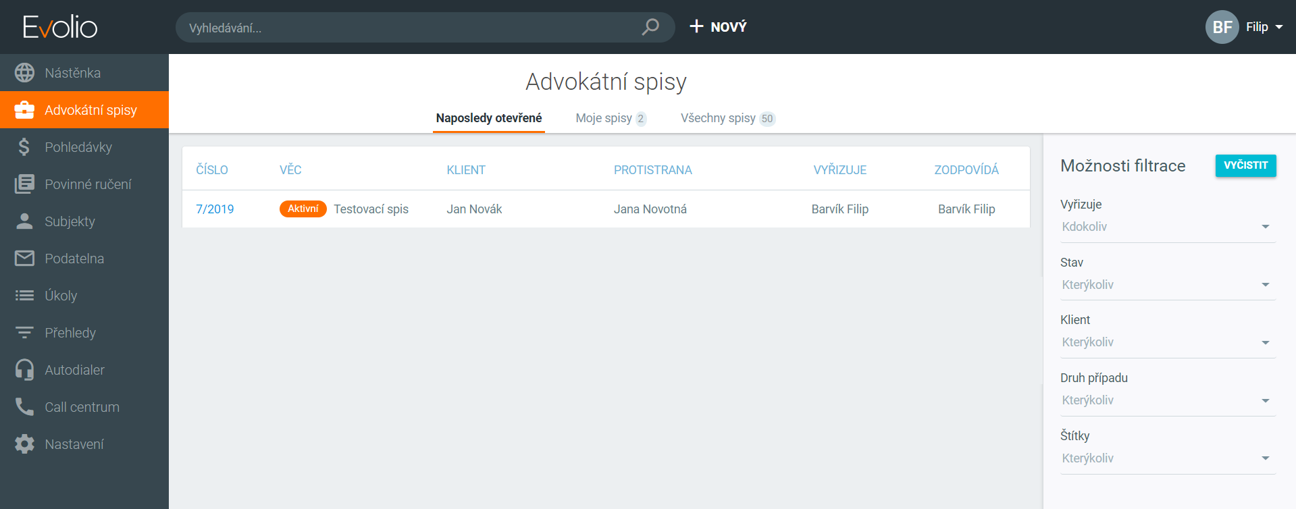
Task: Open case number 7/2019 link
Action: coord(215,209)
